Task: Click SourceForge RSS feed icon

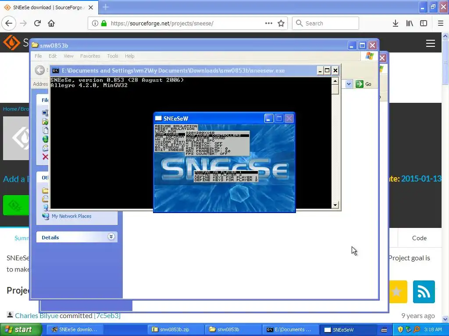Action: [424, 292]
